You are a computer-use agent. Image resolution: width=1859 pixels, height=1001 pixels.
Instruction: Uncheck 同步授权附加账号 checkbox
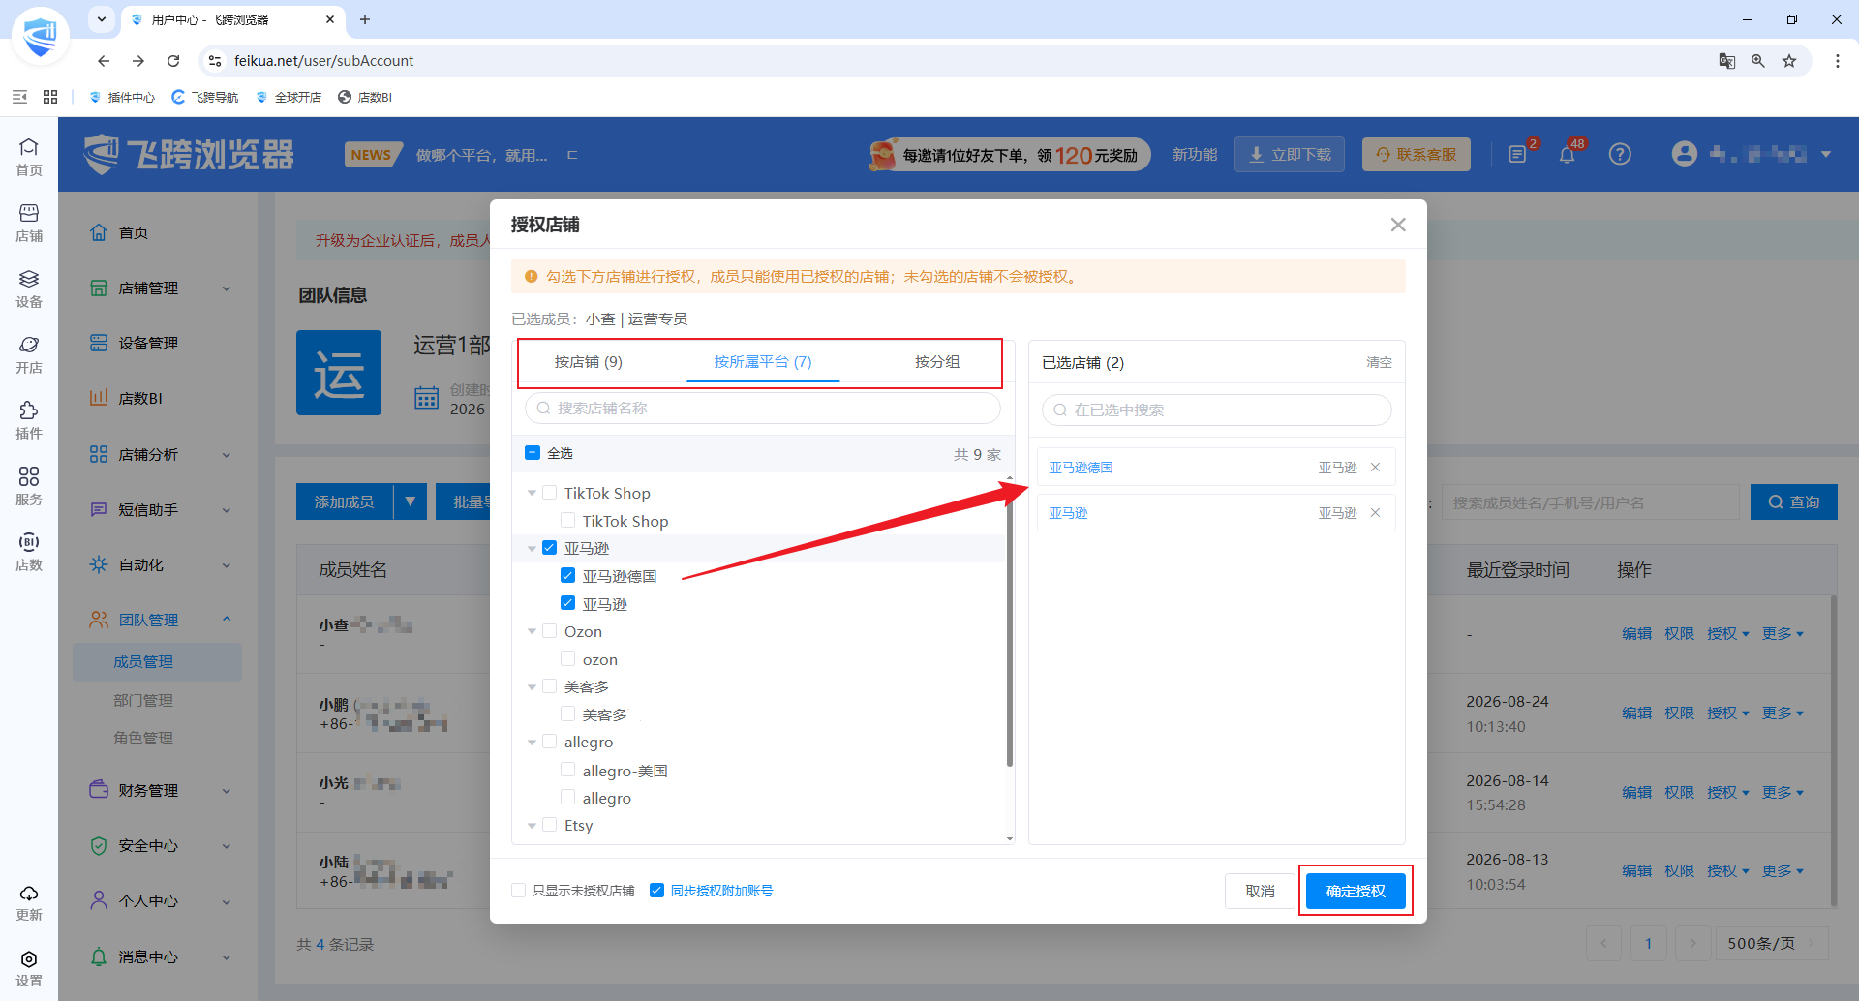[656, 891]
